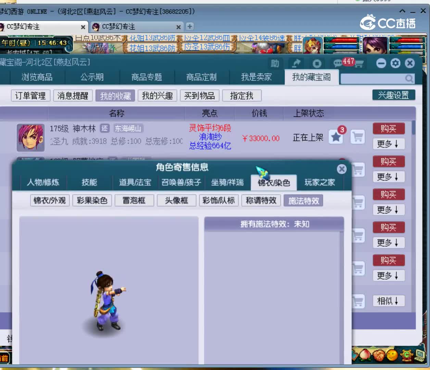This screenshot has width=430, height=370.
Task: Close the 角色寄售信息 dialog
Action: tap(341, 169)
